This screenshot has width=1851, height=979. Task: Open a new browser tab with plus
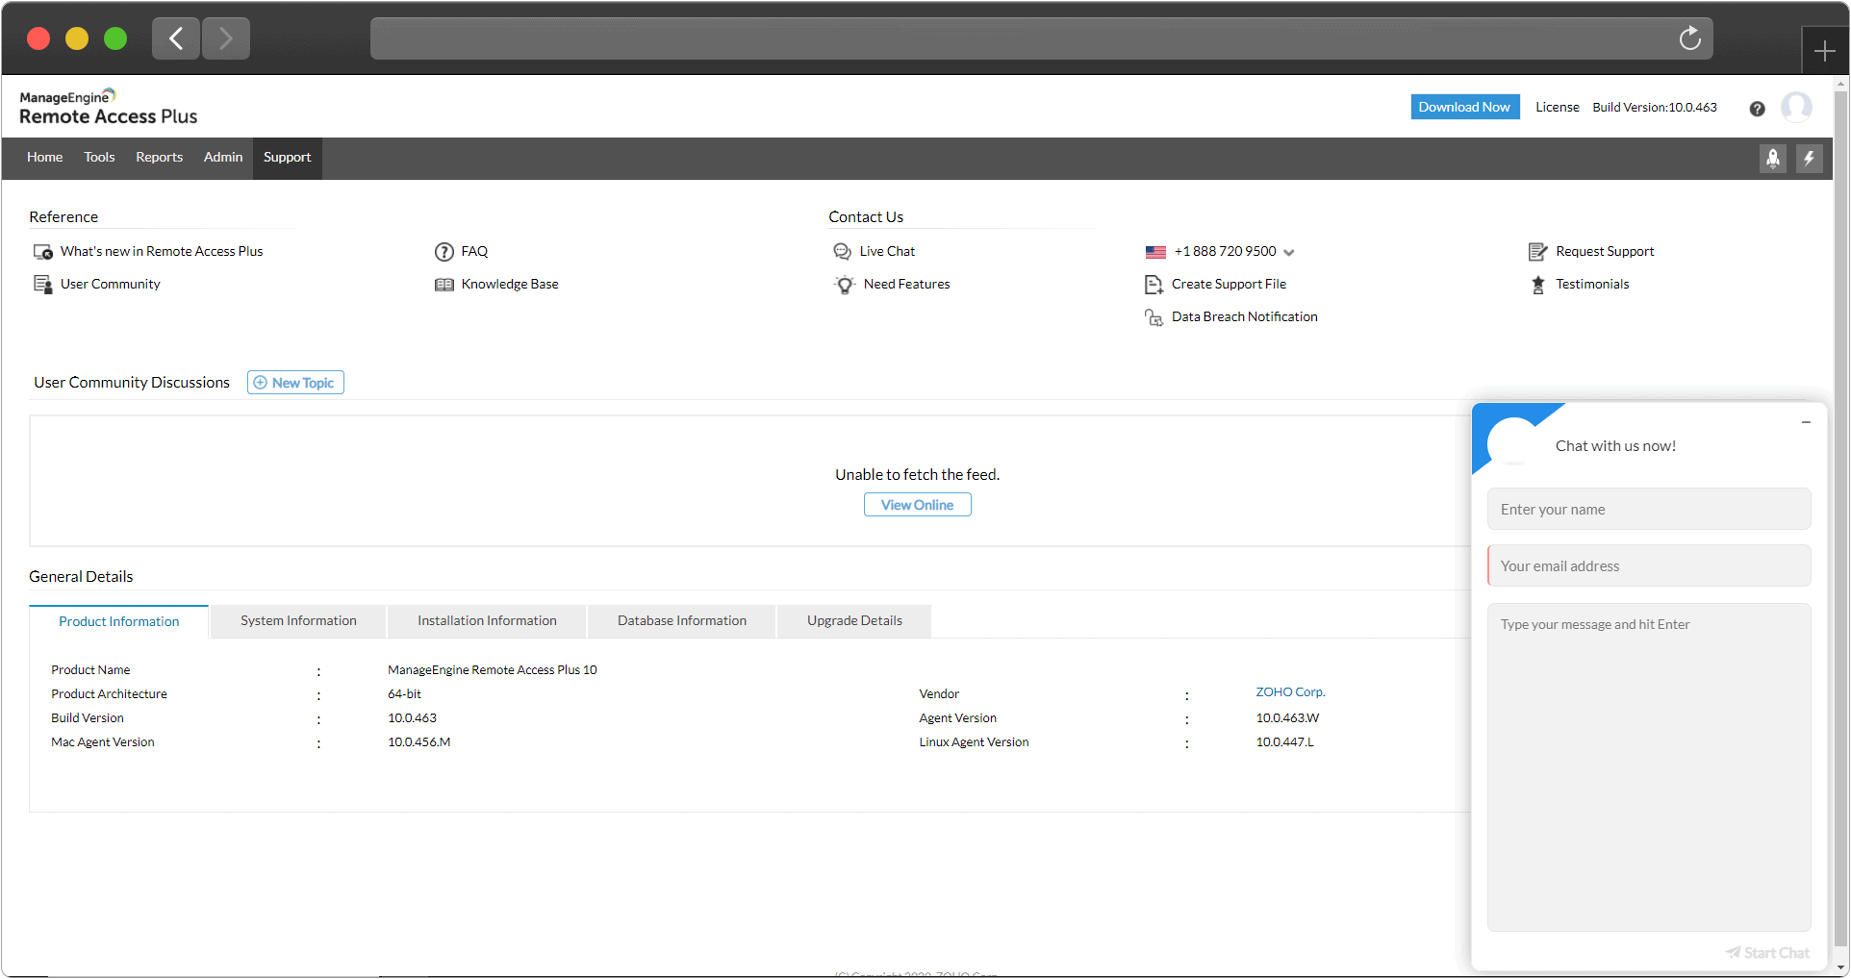coord(1824,51)
